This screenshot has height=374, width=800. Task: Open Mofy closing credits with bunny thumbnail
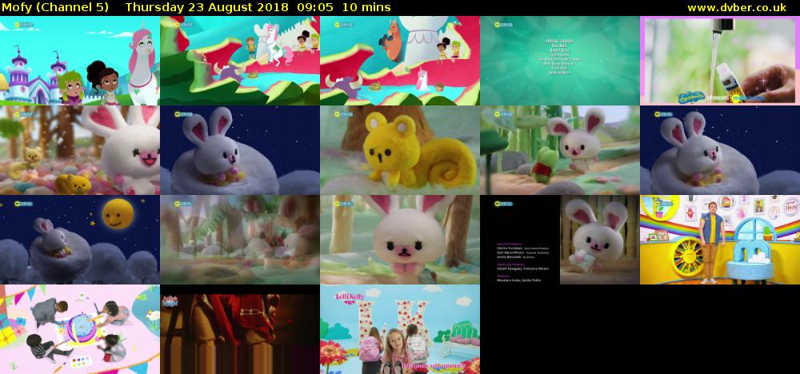point(560,240)
